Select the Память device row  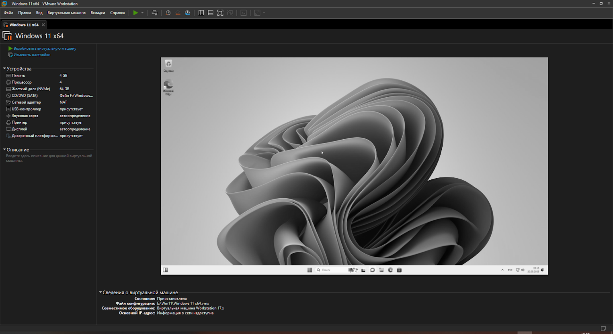tap(49, 75)
